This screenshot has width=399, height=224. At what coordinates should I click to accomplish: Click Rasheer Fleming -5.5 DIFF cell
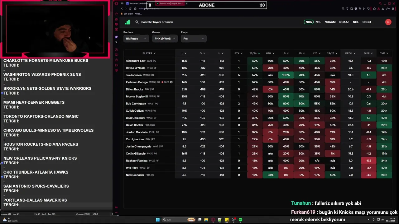point(368,161)
